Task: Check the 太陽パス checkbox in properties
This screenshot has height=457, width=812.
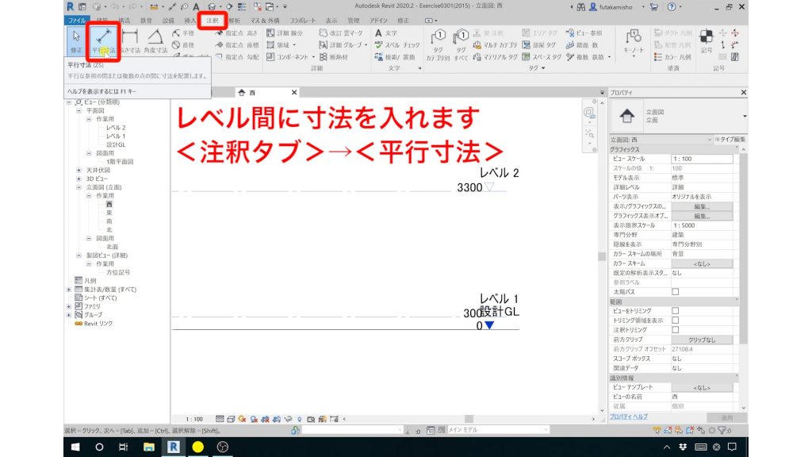Action: coord(675,291)
